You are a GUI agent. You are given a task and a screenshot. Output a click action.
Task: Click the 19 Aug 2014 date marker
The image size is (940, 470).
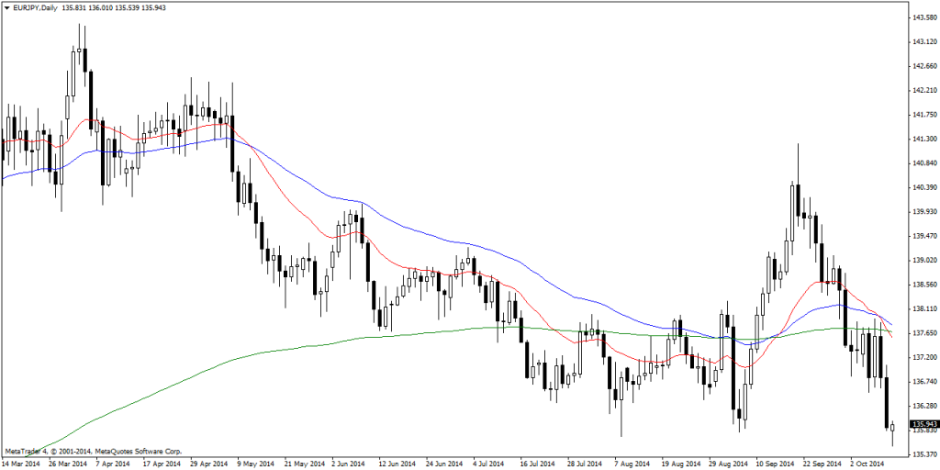pyautogui.click(x=678, y=464)
